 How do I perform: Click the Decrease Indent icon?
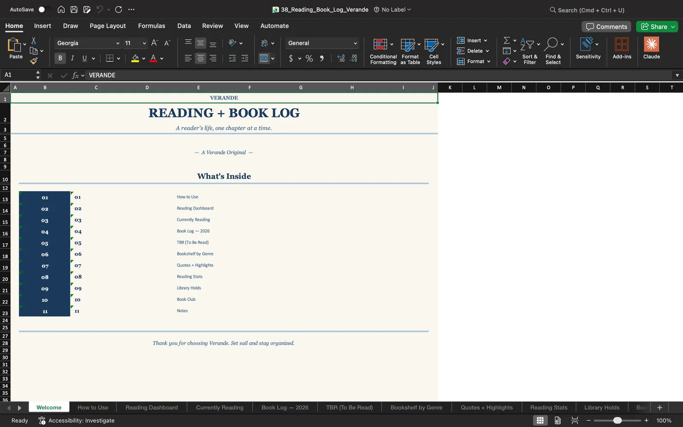(232, 58)
